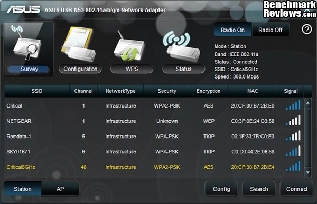317x204 pixels.
Task: Sort by the Signal column header
Action: (x=291, y=91)
